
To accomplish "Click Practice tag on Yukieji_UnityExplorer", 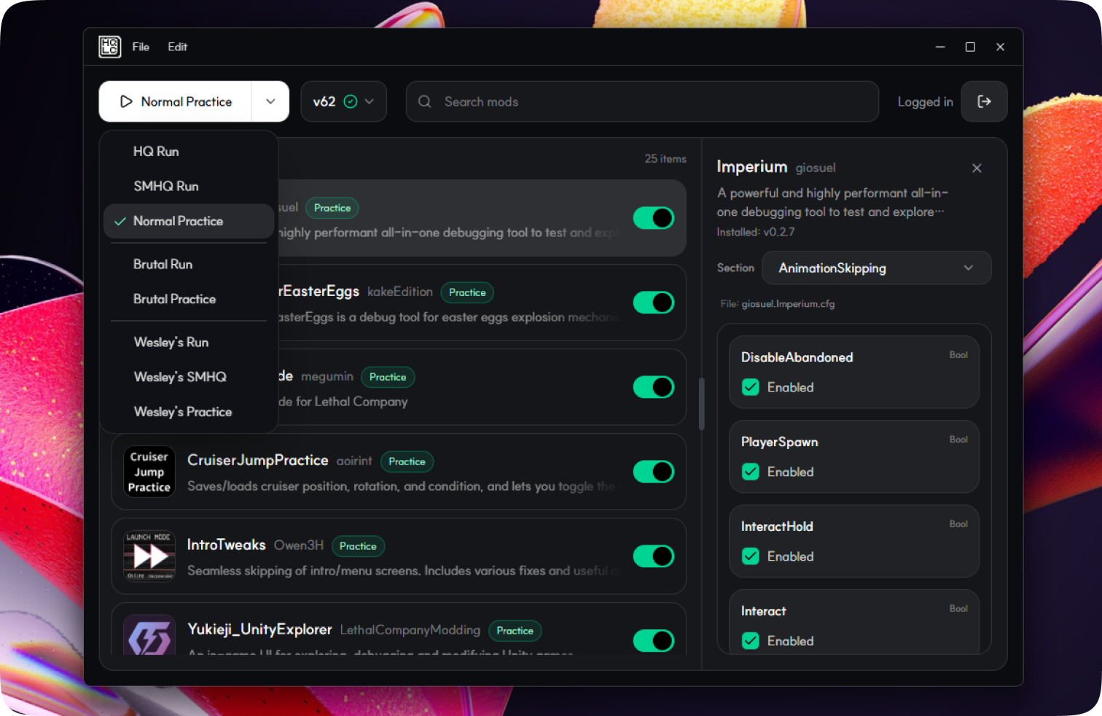I will click(515, 631).
